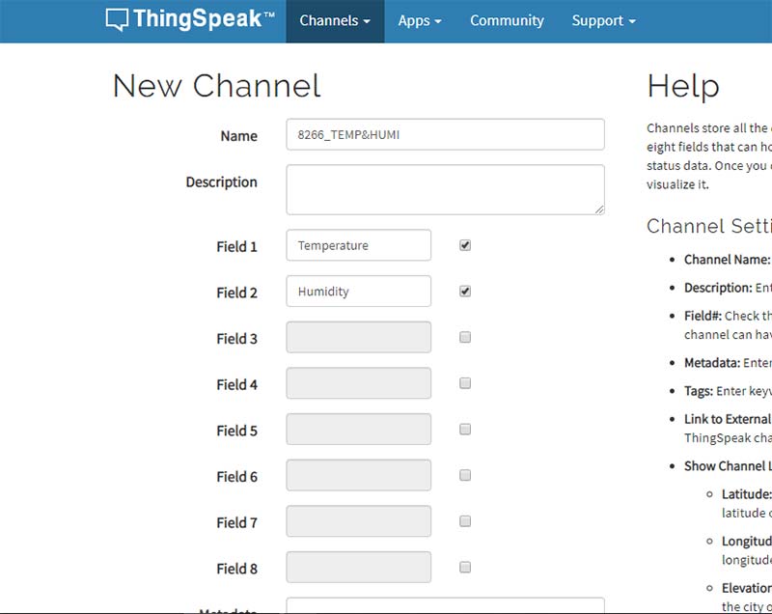772x614 pixels.
Task: Uncheck the Field 1 checkbox
Action: point(465,245)
